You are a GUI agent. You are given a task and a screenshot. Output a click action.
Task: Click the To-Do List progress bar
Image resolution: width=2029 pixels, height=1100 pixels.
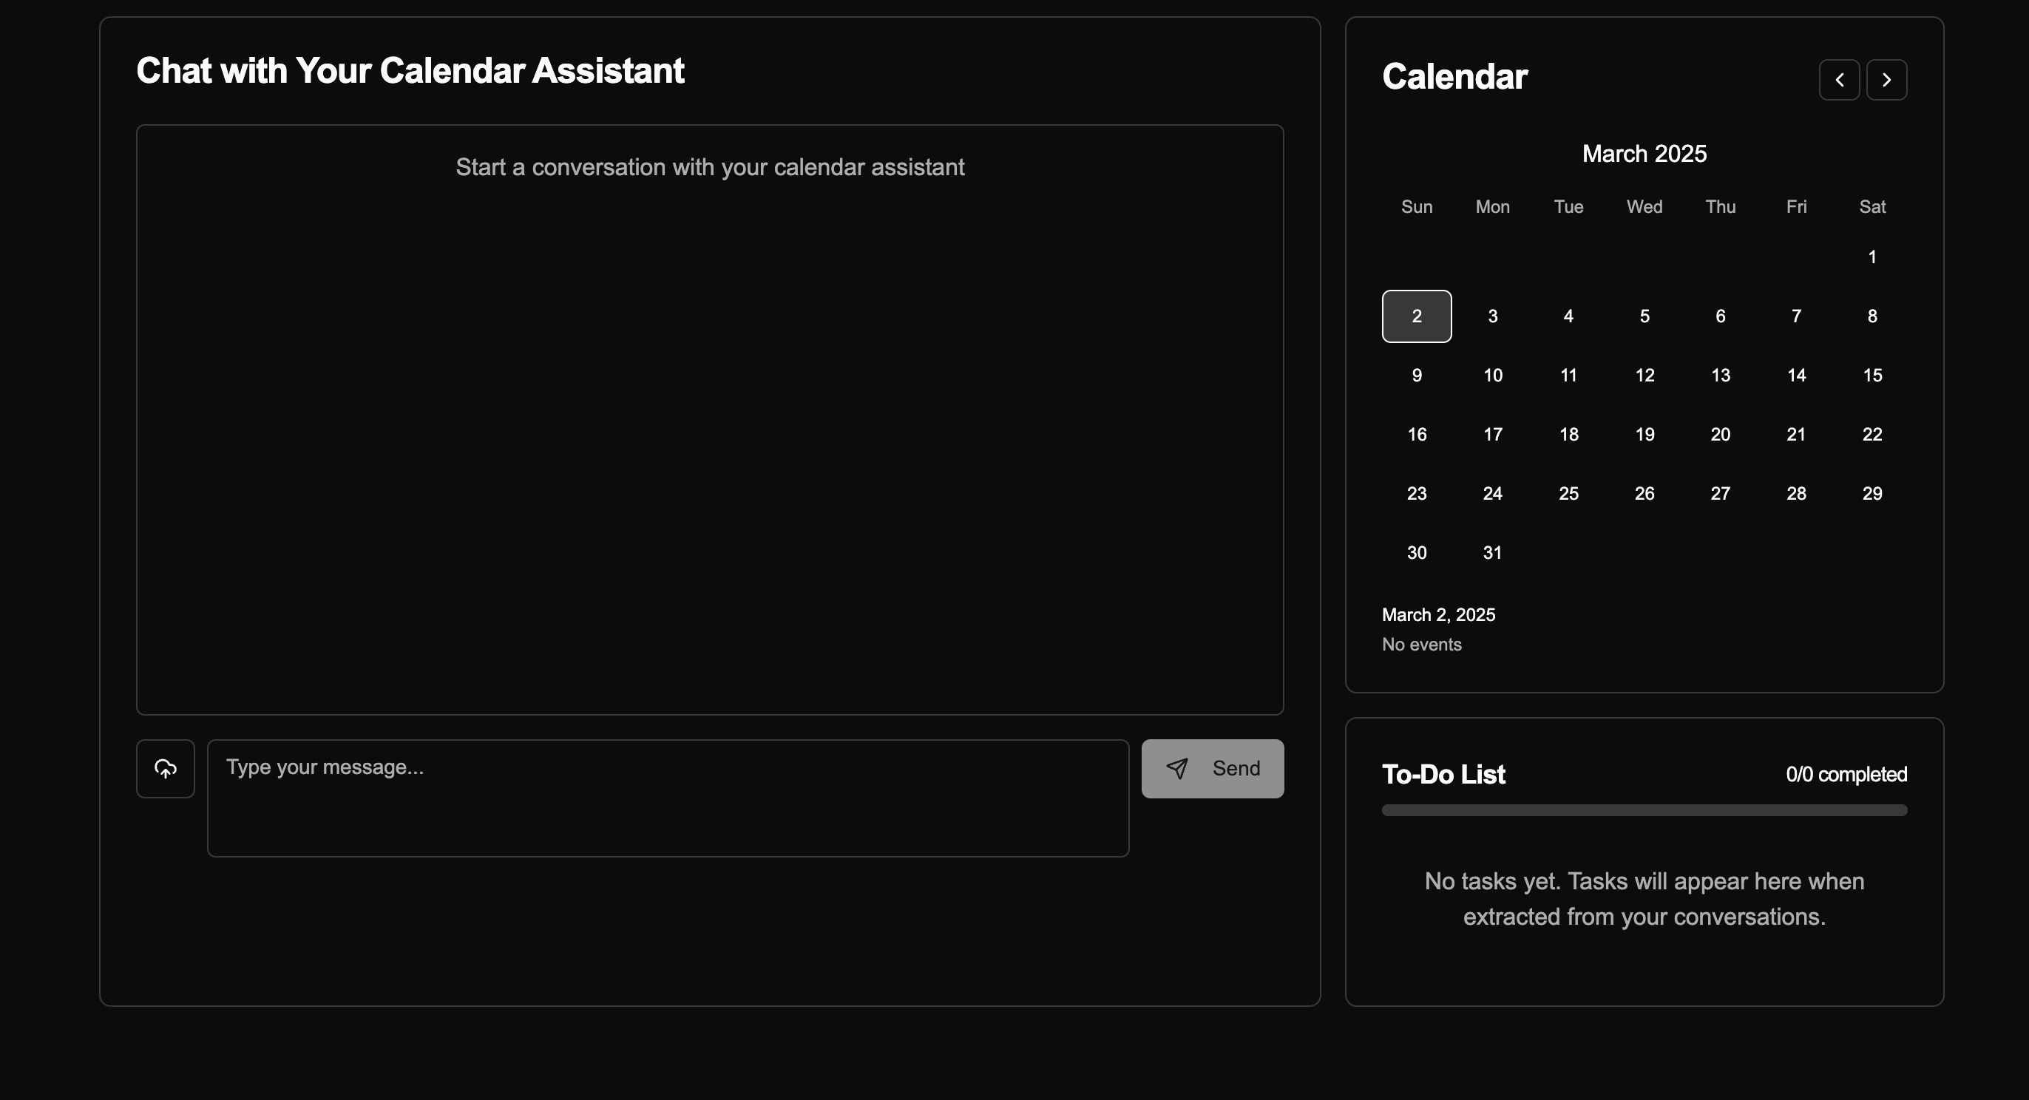pos(1644,810)
